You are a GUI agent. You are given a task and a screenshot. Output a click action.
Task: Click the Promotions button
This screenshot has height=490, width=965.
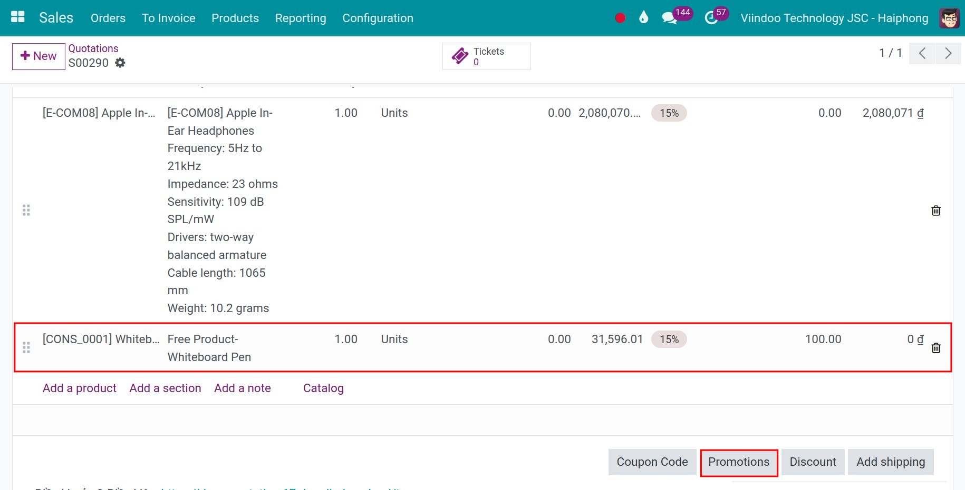click(x=739, y=462)
